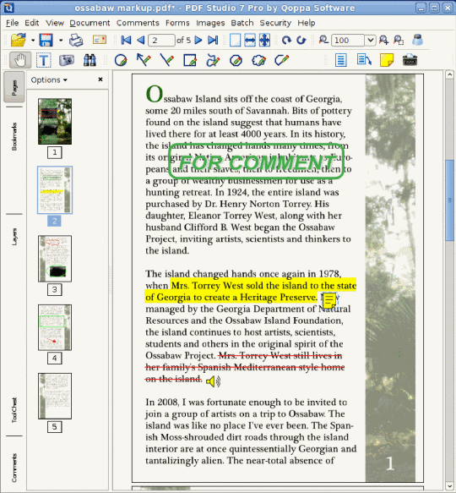Select the zoom to area tool
The image size is (456, 493).
pos(399,40)
